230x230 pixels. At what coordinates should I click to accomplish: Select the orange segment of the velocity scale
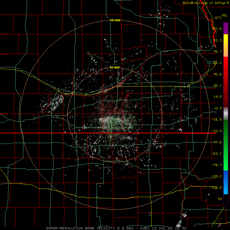(226, 50)
